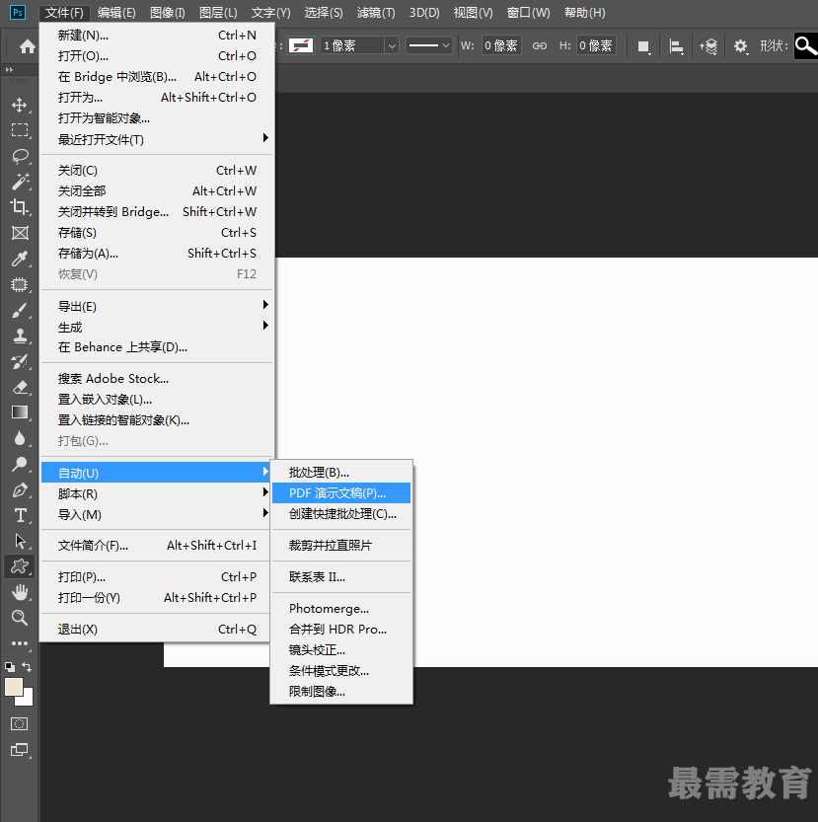Select the Crop tool
Screen dimensions: 818x822
tap(20, 207)
